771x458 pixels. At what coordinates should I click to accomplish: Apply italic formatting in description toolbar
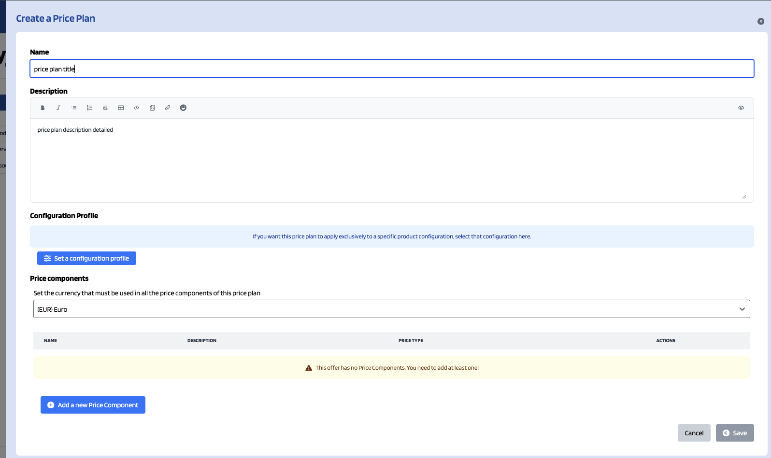click(x=58, y=108)
